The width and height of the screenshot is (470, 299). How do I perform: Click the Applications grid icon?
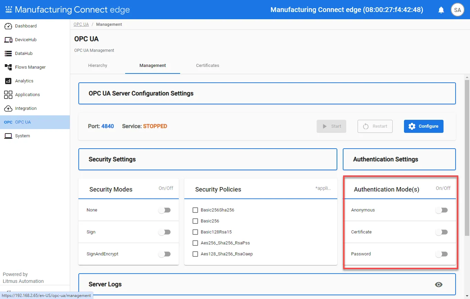8,95
